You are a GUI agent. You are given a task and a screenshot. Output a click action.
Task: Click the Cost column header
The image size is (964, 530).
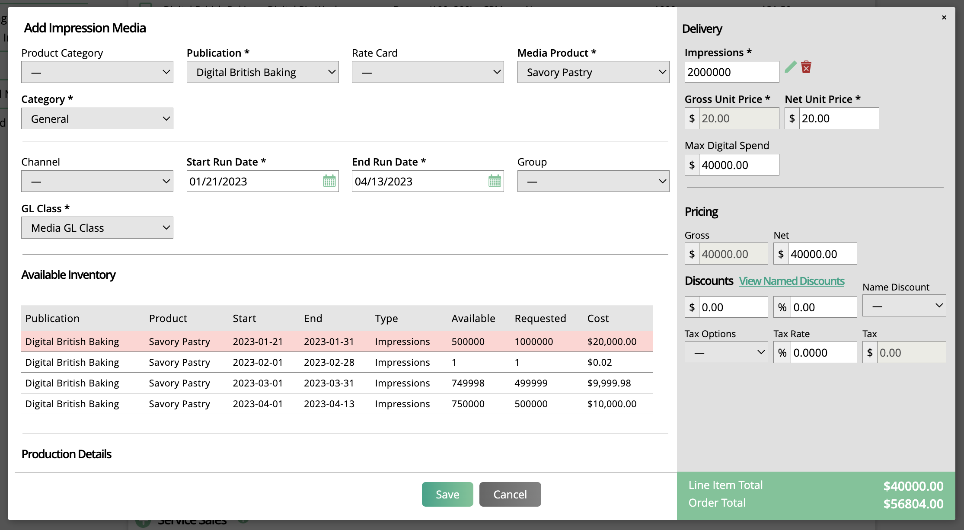coord(598,319)
